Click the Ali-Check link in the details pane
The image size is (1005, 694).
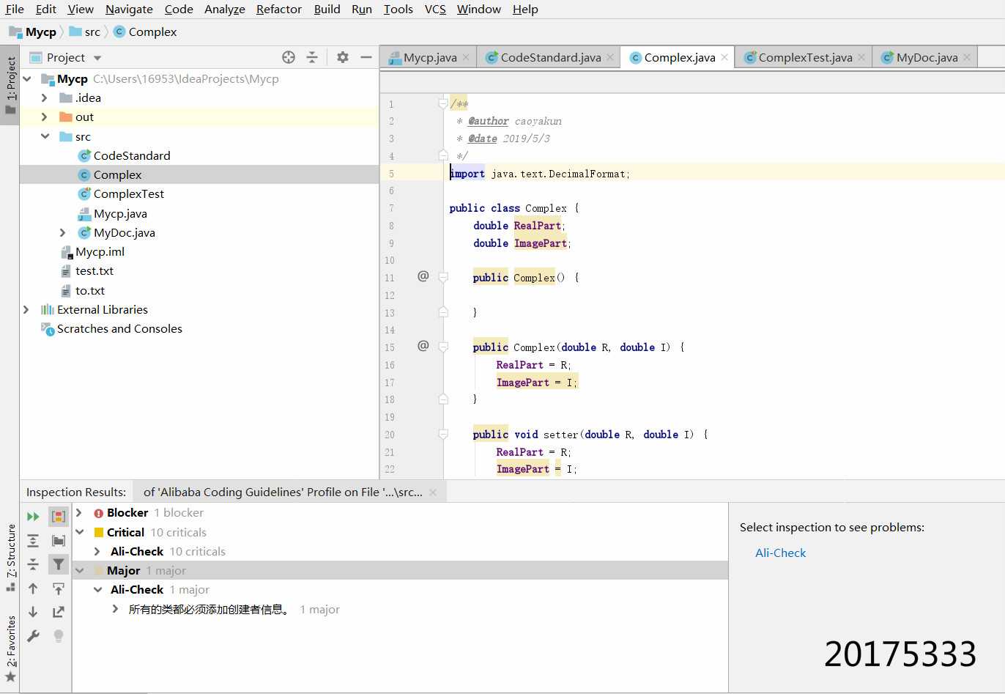pos(780,553)
